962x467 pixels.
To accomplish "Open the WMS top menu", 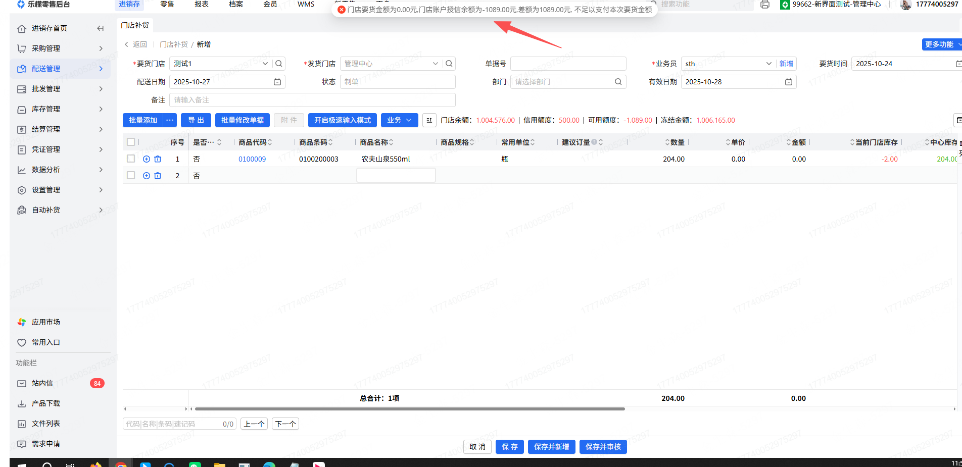I will 306,5.
